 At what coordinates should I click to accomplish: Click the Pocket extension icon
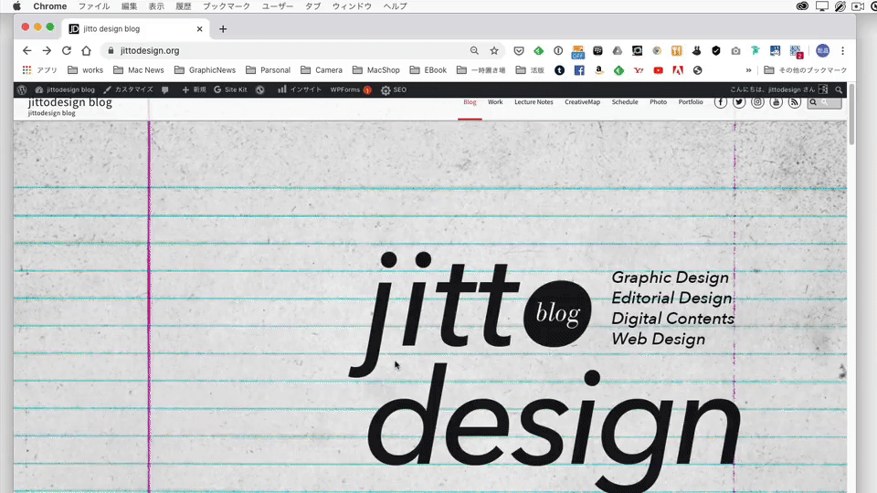coord(519,51)
